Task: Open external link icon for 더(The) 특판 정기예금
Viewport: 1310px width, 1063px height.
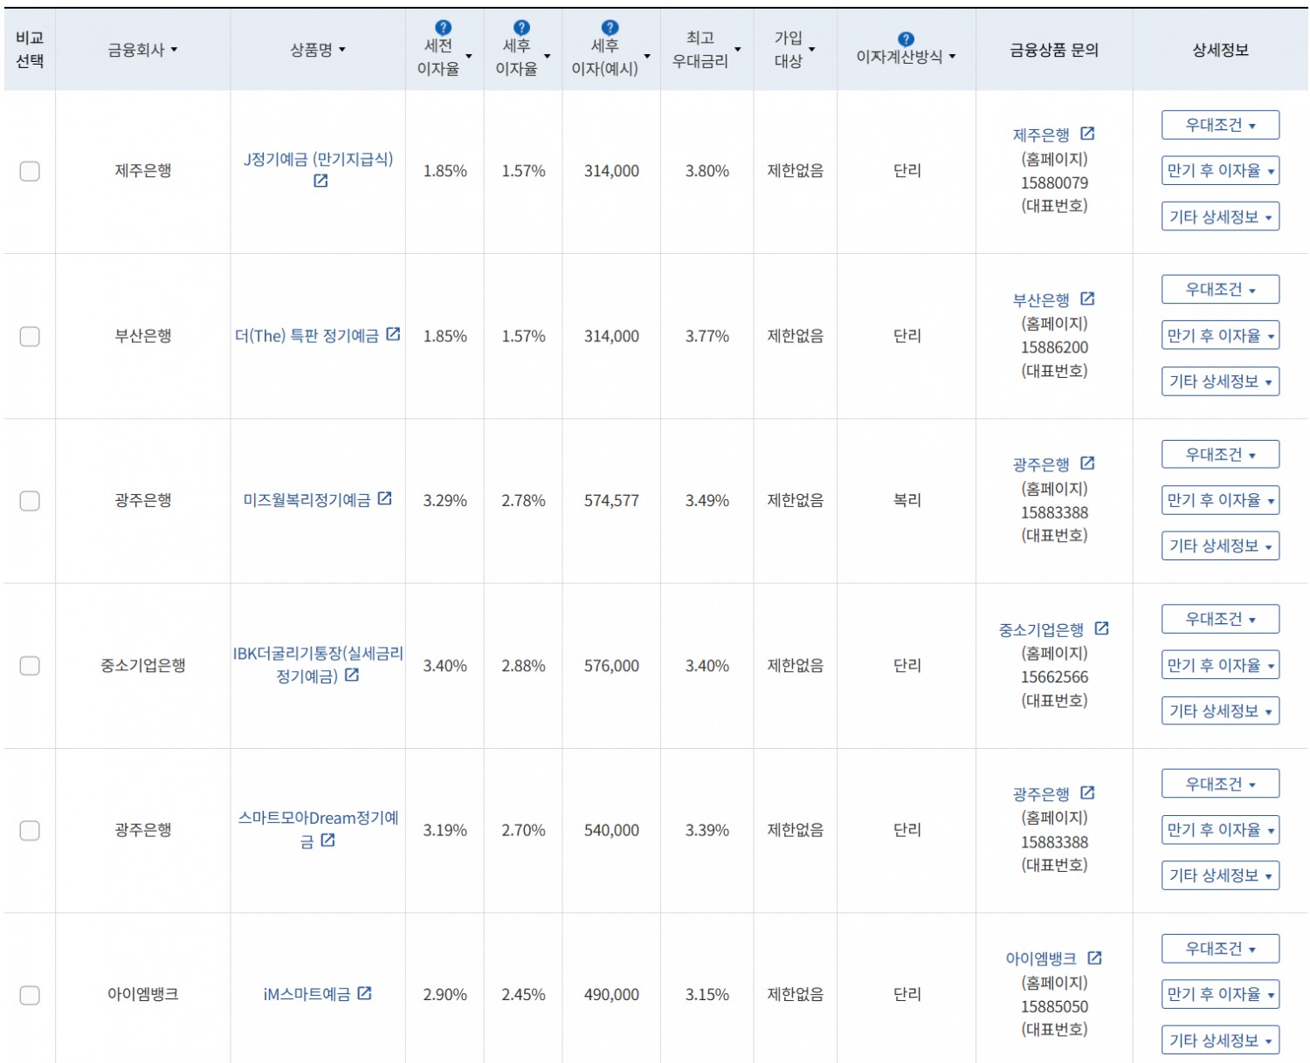Action: [x=393, y=334]
